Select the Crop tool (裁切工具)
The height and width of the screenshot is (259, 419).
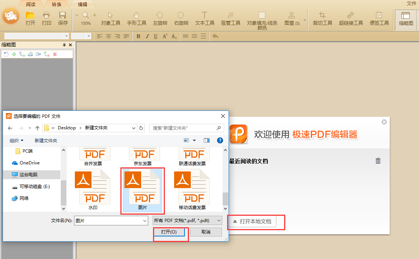pos(322,18)
